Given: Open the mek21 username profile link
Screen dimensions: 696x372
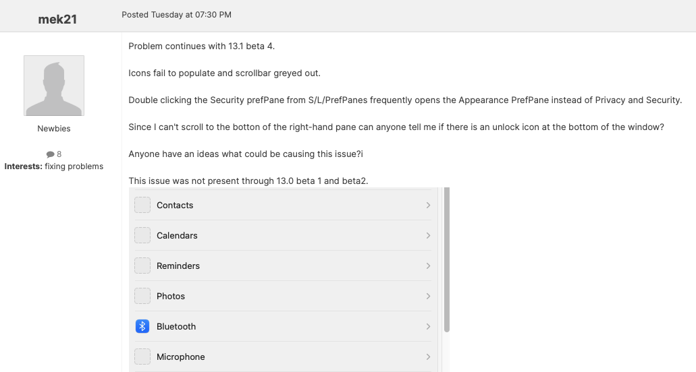Looking at the screenshot, I should tap(57, 20).
